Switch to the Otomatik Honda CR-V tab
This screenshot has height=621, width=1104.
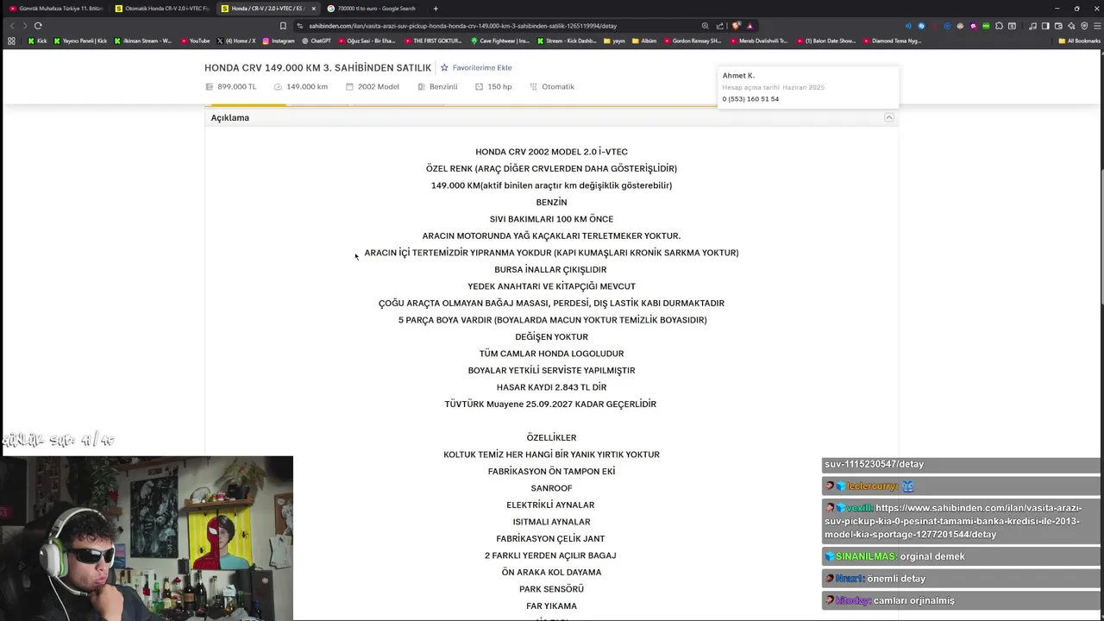click(x=162, y=9)
